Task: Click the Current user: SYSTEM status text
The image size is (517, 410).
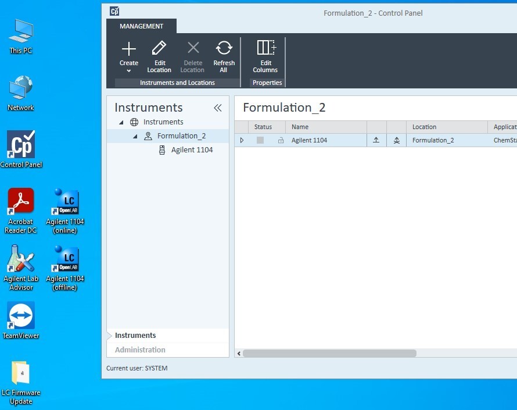Action: point(137,368)
